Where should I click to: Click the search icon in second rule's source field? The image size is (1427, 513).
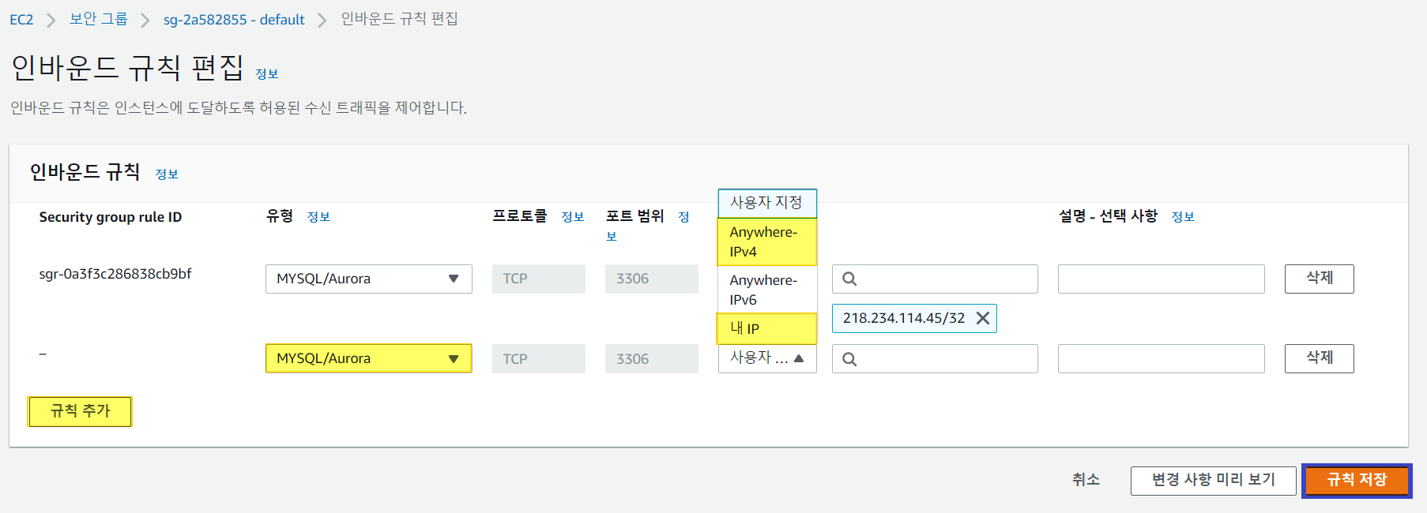(849, 359)
